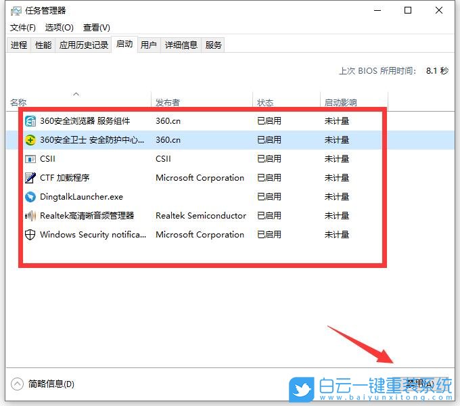Switch to the 性能 tab
The width and height of the screenshot is (460, 406).
click(x=43, y=45)
